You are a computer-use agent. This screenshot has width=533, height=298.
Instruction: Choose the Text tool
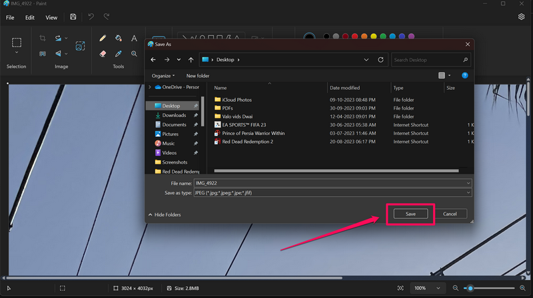pyautogui.click(x=134, y=39)
